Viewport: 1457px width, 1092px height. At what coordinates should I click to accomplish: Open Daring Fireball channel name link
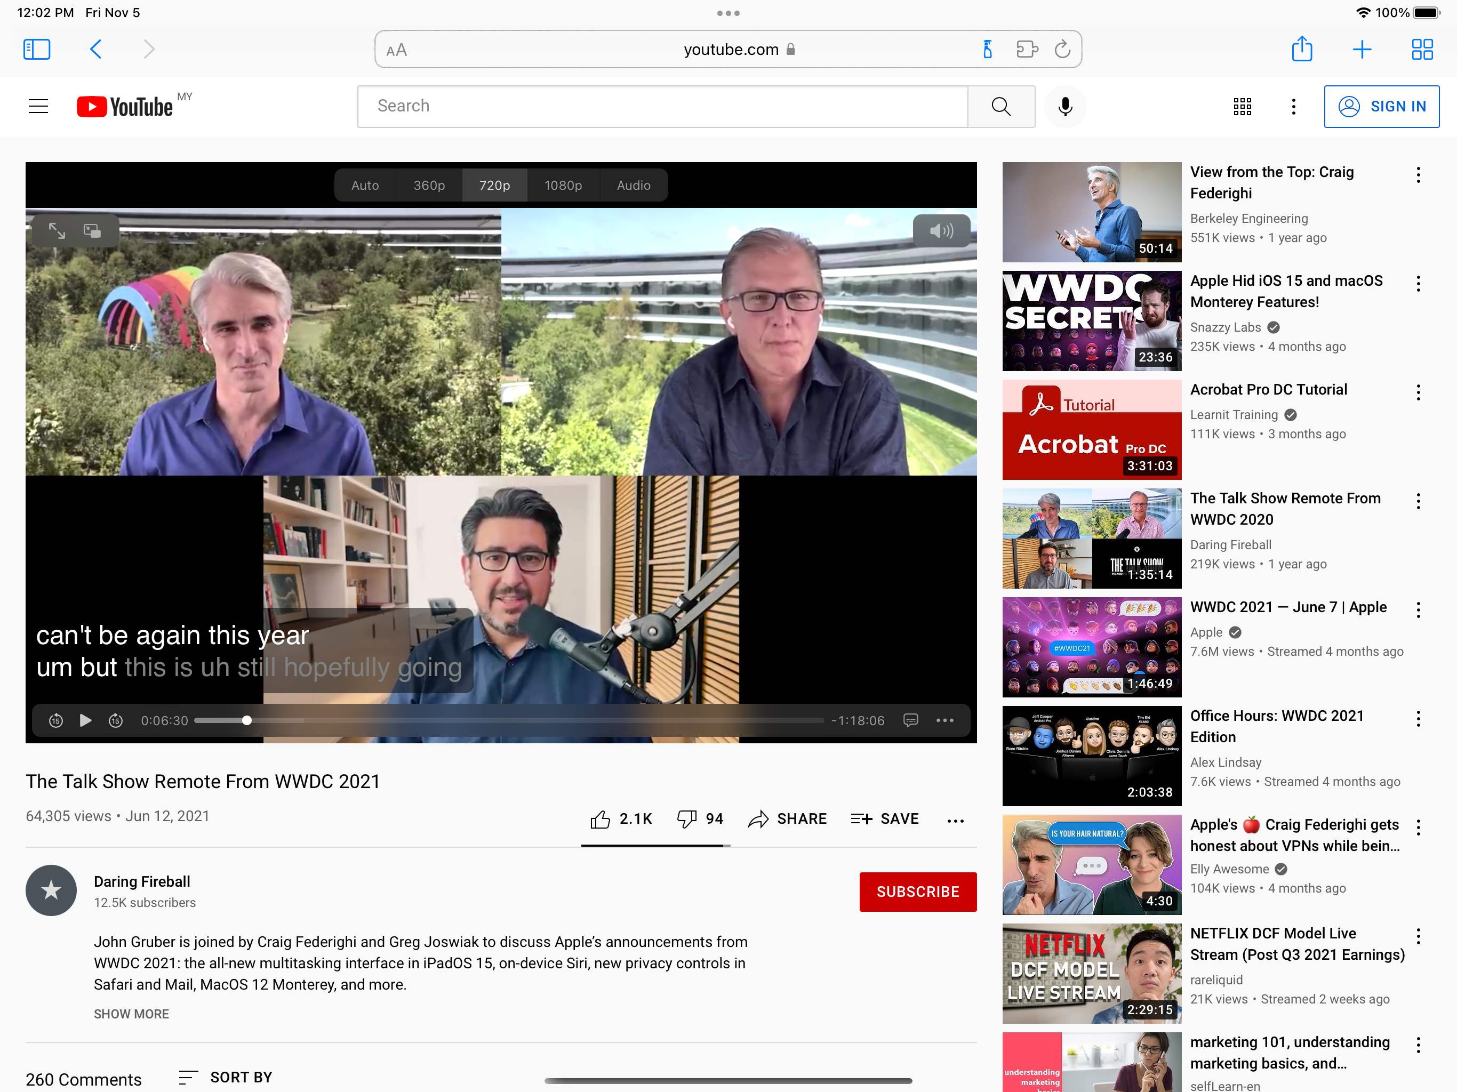click(x=142, y=881)
